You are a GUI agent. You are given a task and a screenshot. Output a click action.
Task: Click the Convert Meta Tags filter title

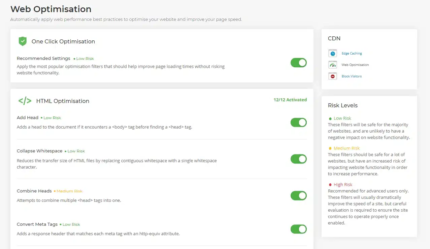(37, 224)
